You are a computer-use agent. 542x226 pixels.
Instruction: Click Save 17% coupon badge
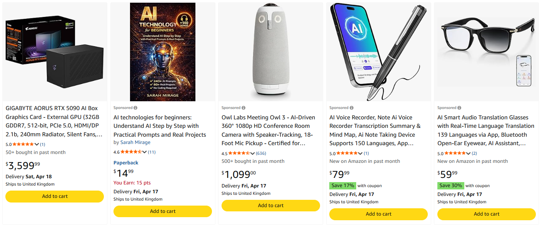(342, 186)
